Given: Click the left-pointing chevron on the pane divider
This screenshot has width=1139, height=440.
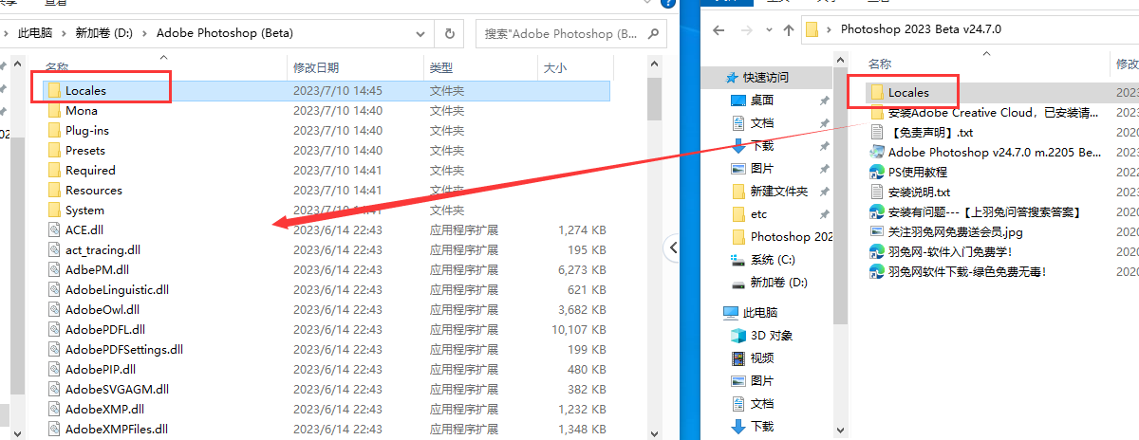Looking at the screenshot, I should coord(674,247).
